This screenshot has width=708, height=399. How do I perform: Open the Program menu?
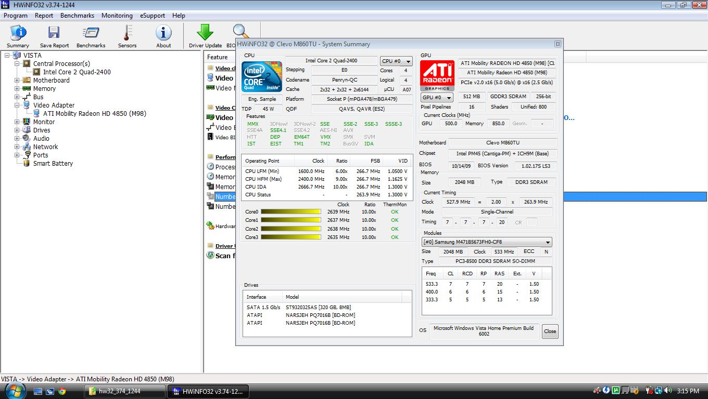coord(16,16)
